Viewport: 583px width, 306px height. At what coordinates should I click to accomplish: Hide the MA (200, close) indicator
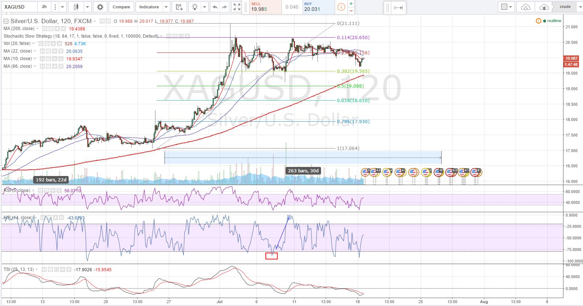point(45,29)
